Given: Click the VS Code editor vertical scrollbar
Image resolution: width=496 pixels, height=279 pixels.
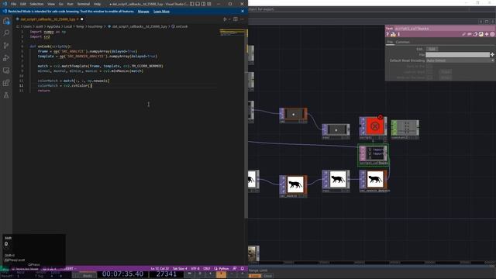Looking at the screenshot, I should pyautogui.click(x=246, y=123).
